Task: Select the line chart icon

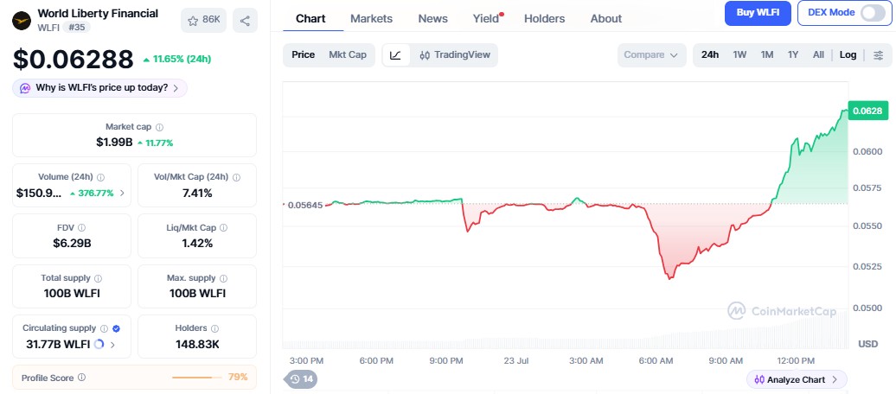Action: point(395,54)
